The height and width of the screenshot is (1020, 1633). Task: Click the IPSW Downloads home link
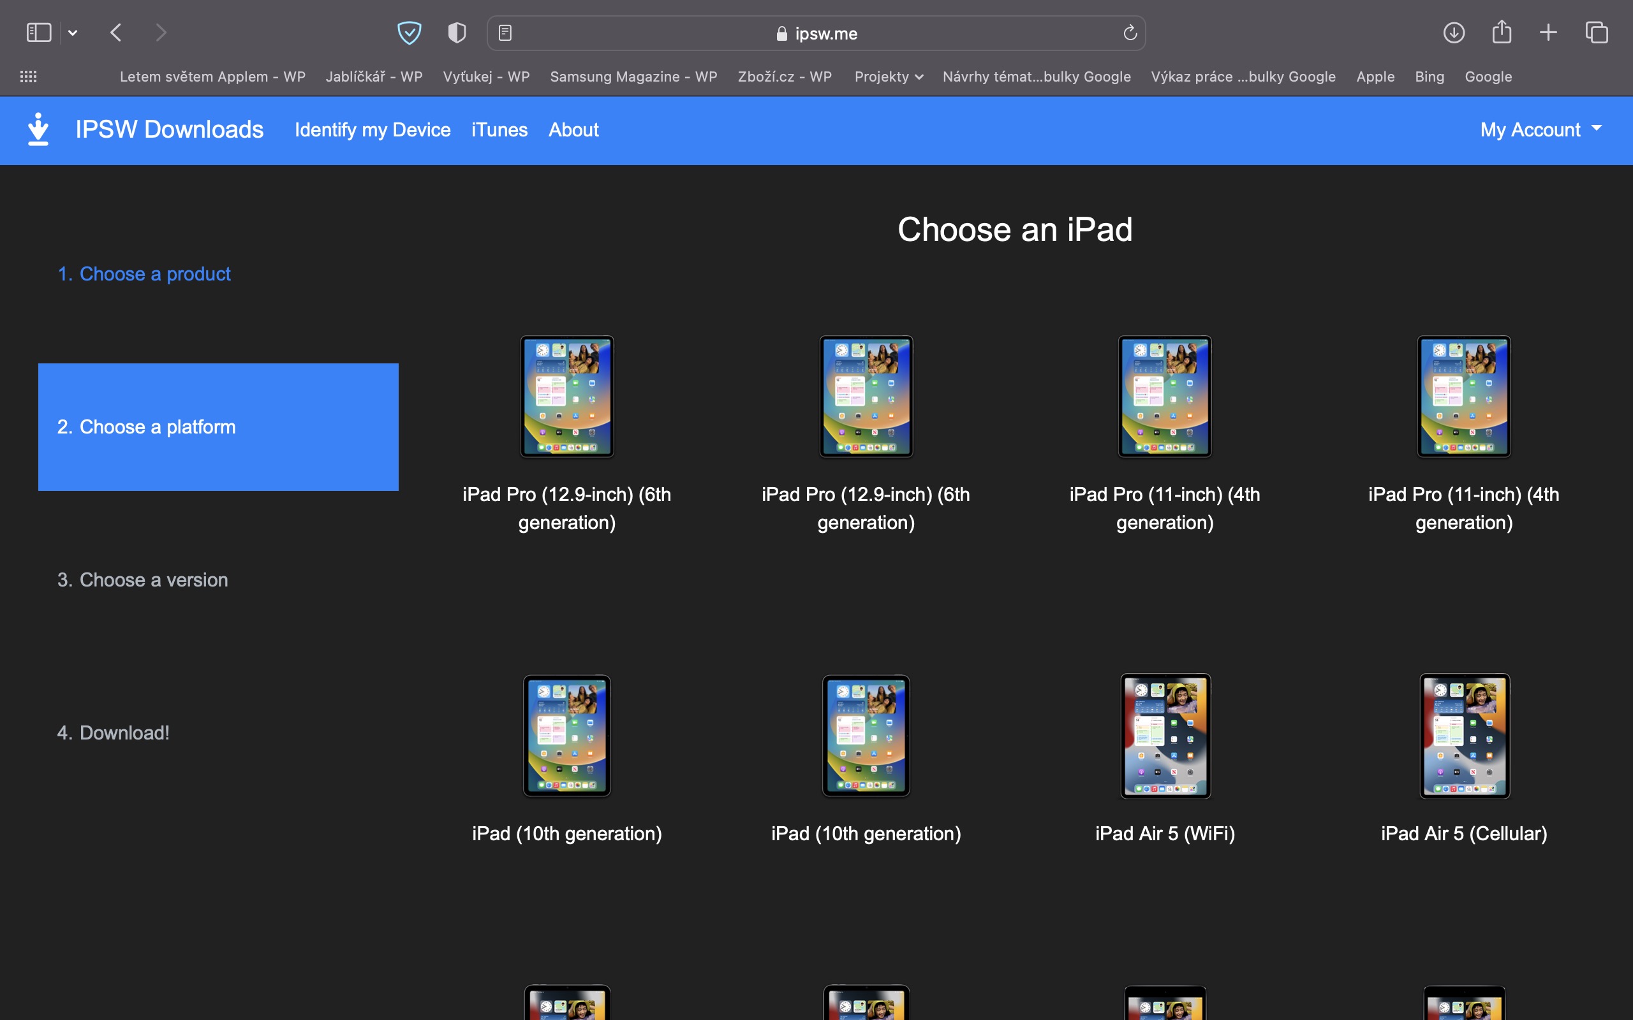(168, 129)
